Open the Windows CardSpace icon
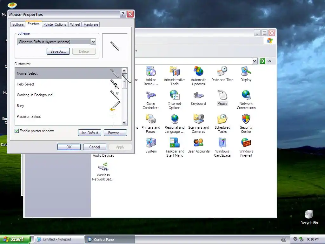Viewport: 325px width, 244px height. point(222,147)
